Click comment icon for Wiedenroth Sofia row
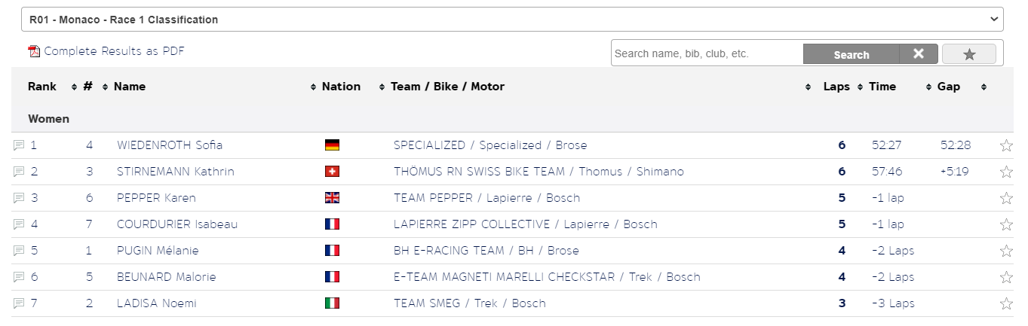The height and width of the screenshot is (326, 1028). click(x=19, y=145)
